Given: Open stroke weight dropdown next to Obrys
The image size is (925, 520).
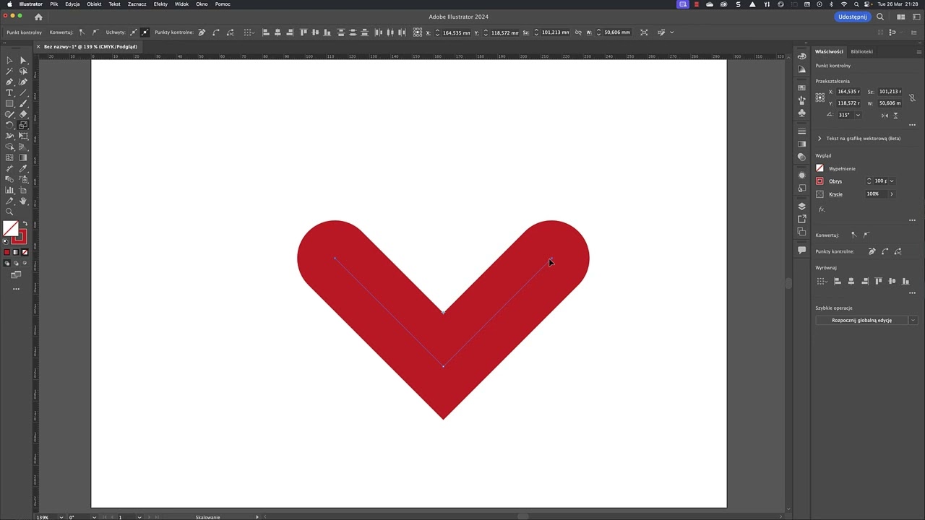Looking at the screenshot, I should coord(892,181).
